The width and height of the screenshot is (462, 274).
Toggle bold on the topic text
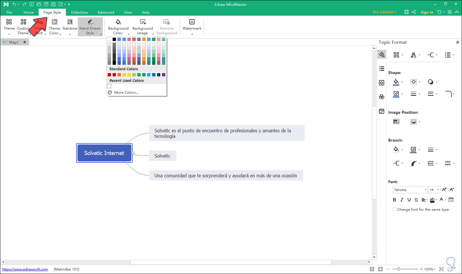[x=394, y=200]
